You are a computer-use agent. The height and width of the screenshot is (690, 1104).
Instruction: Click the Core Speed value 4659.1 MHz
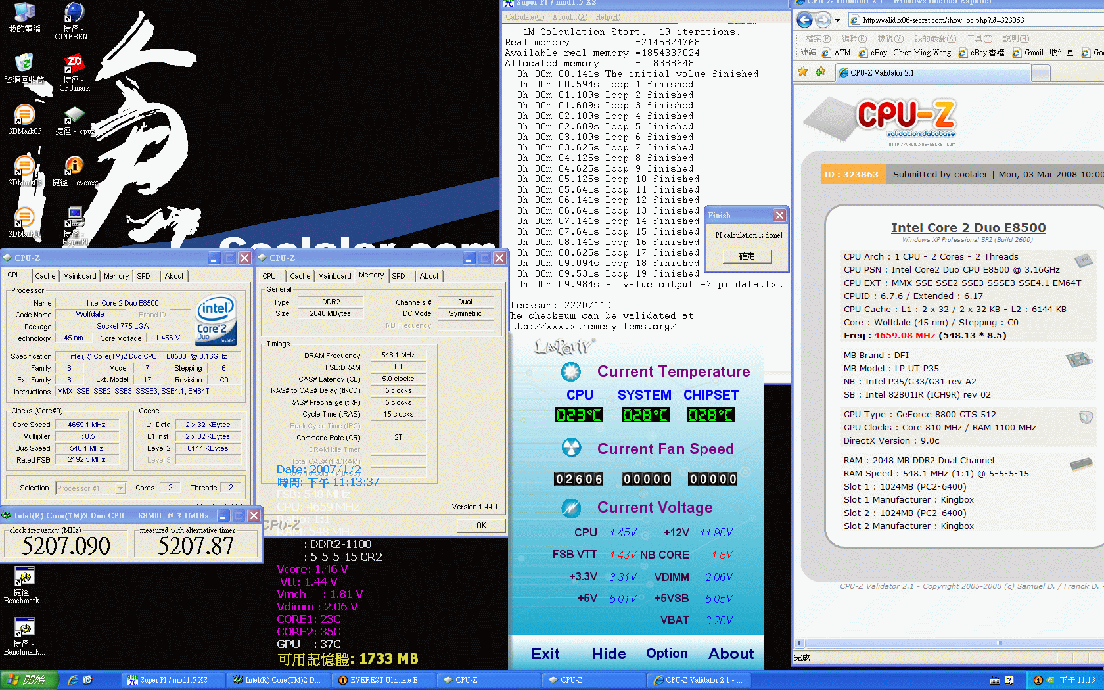[87, 425]
